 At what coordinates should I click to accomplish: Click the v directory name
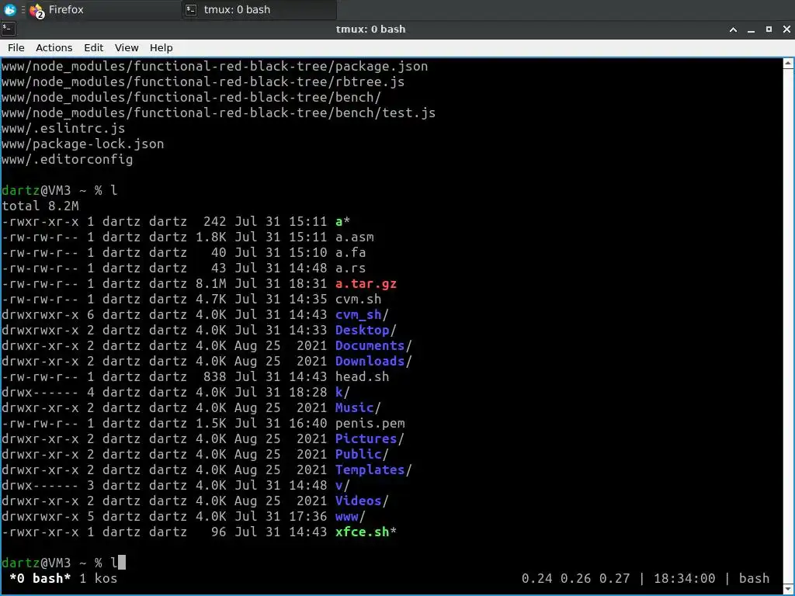pos(338,486)
